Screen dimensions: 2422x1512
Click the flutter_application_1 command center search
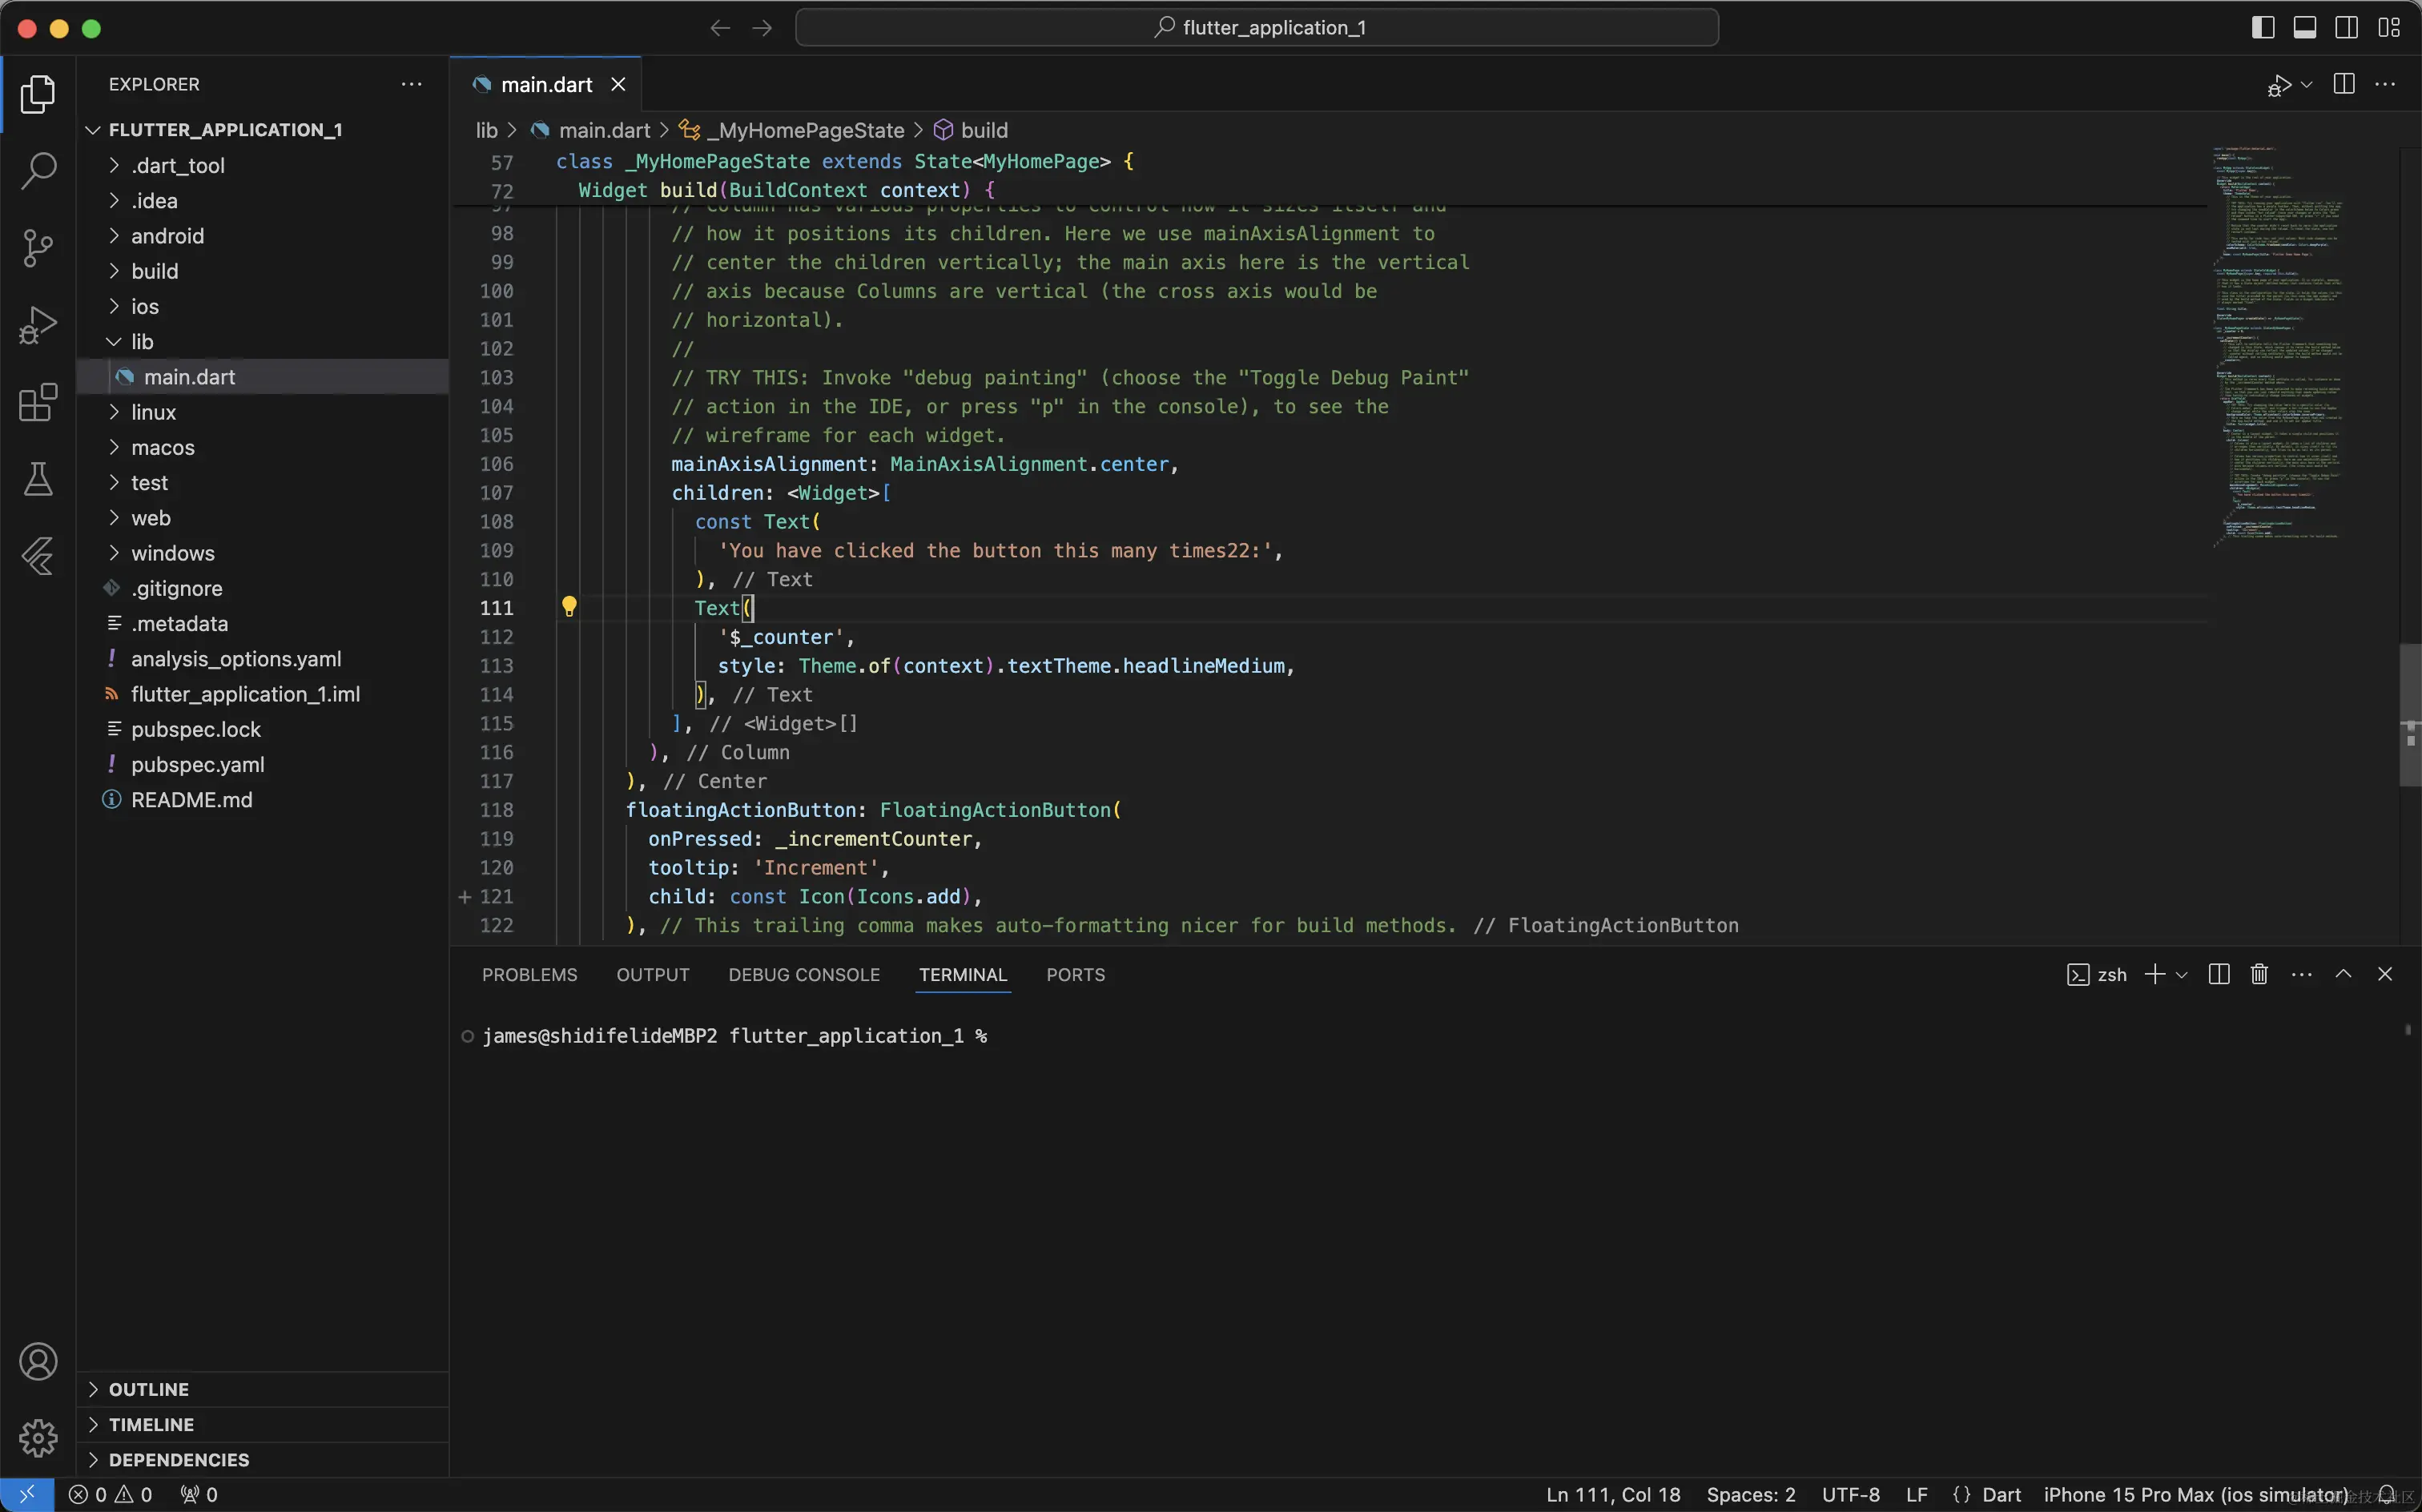point(1257,28)
